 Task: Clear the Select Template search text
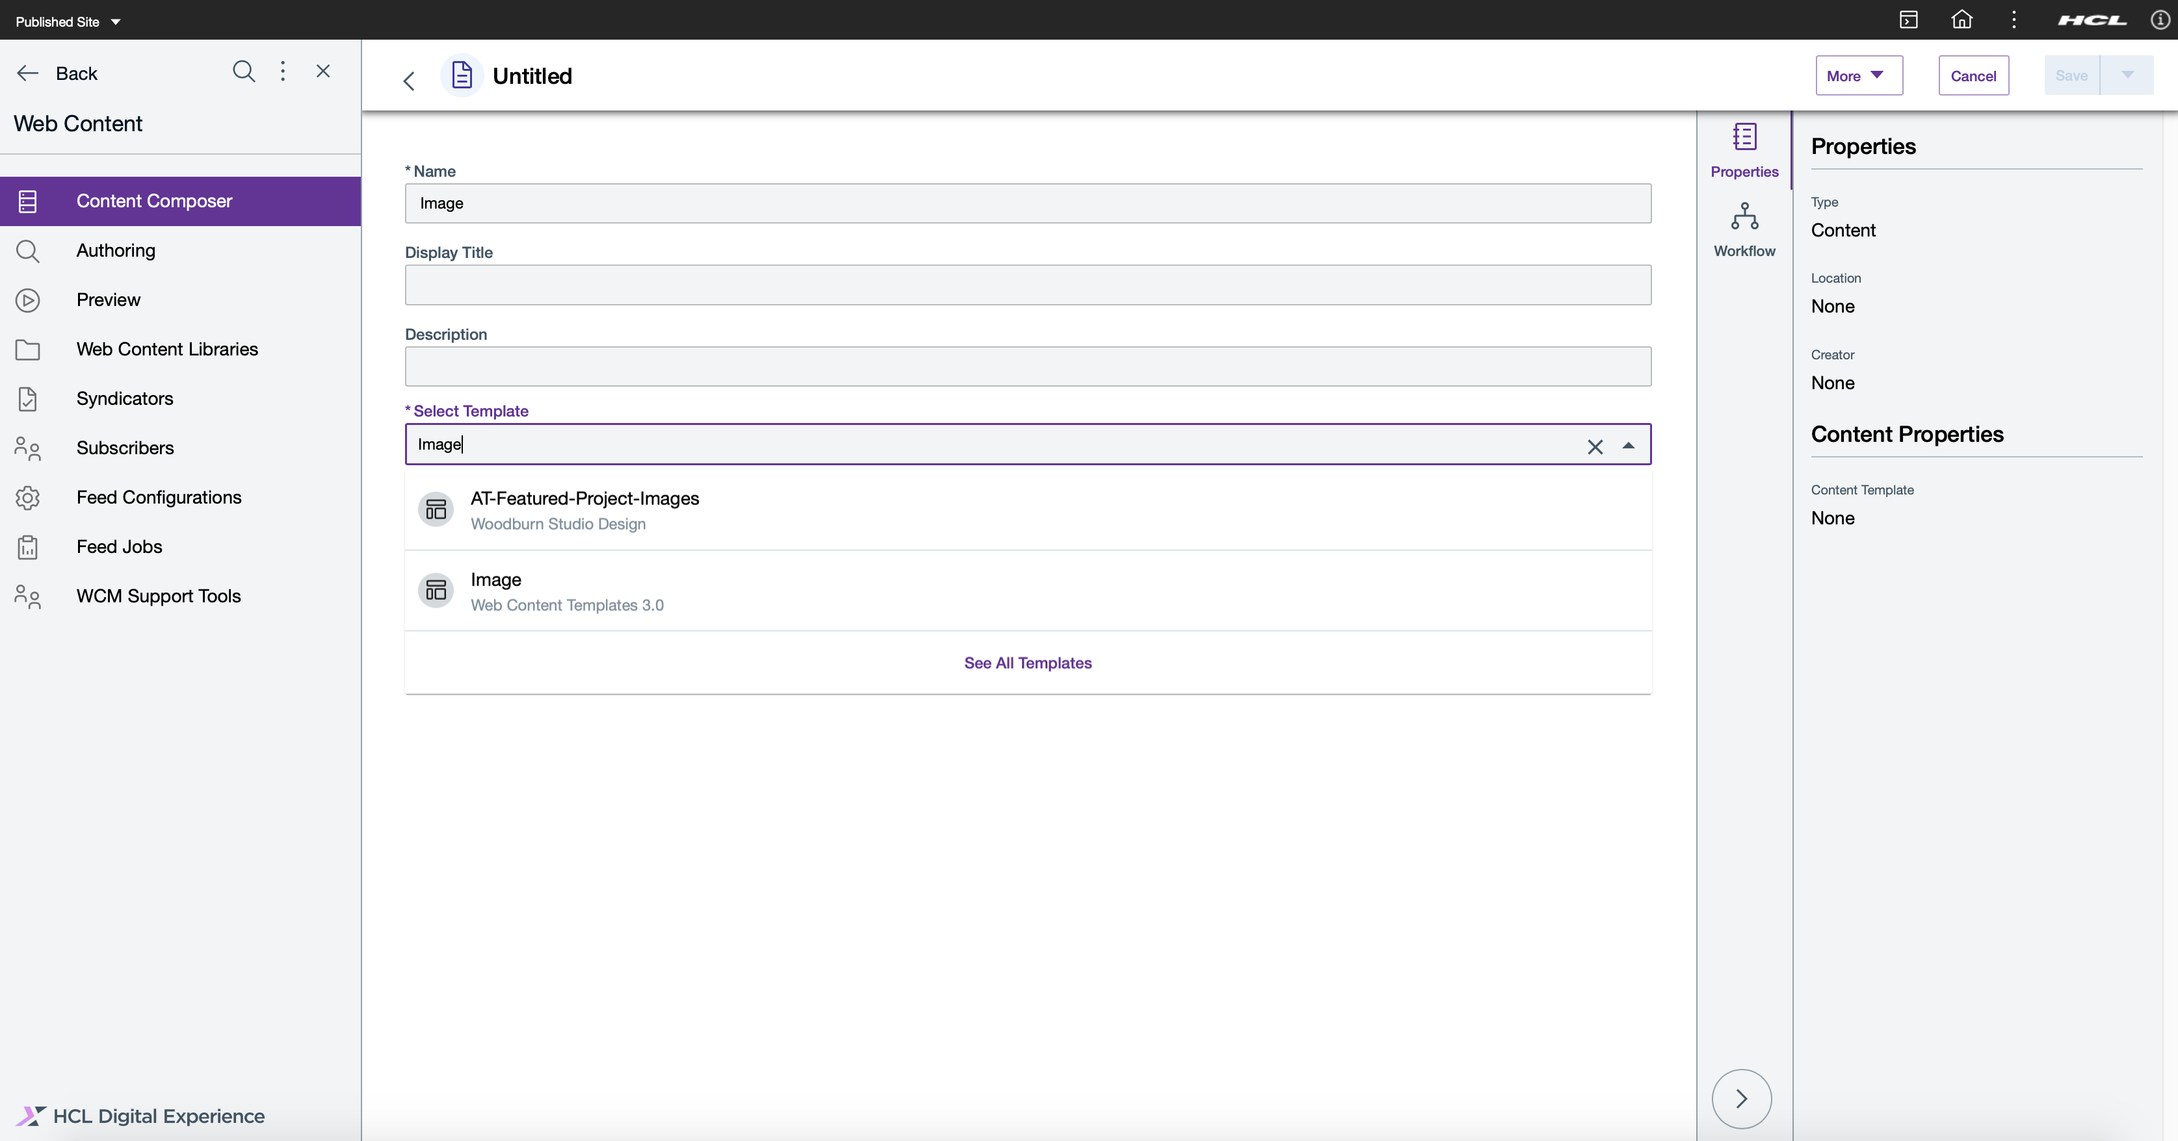point(1595,447)
